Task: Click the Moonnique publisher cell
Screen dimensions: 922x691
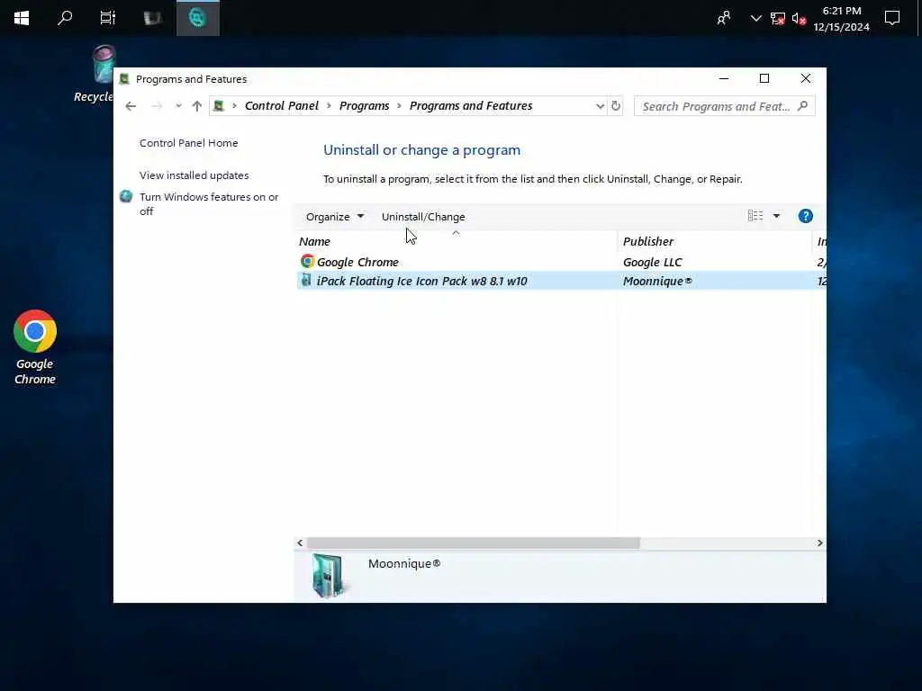Action: point(657,281)
